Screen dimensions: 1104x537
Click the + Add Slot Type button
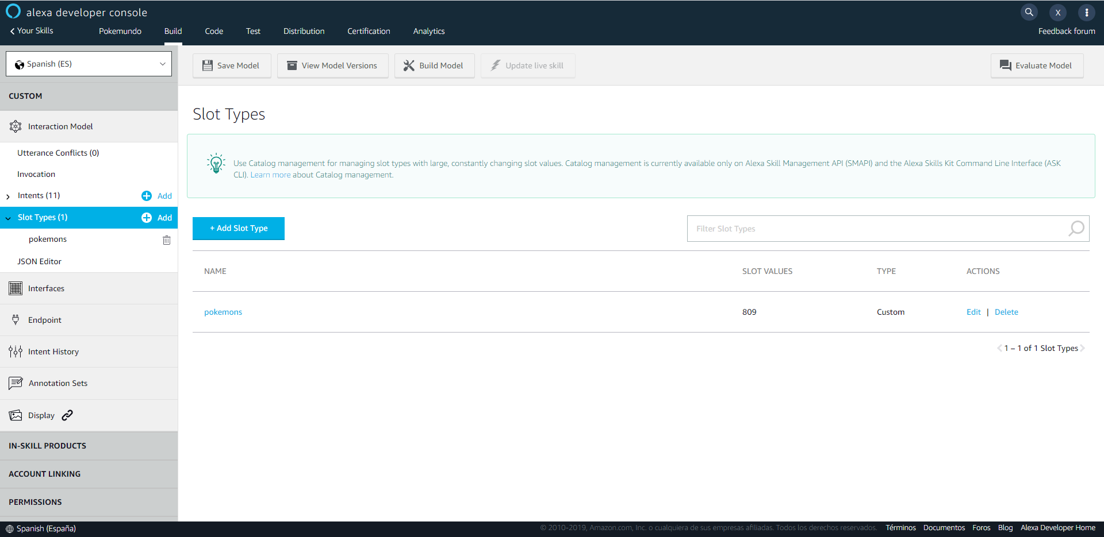coord(239,228)
